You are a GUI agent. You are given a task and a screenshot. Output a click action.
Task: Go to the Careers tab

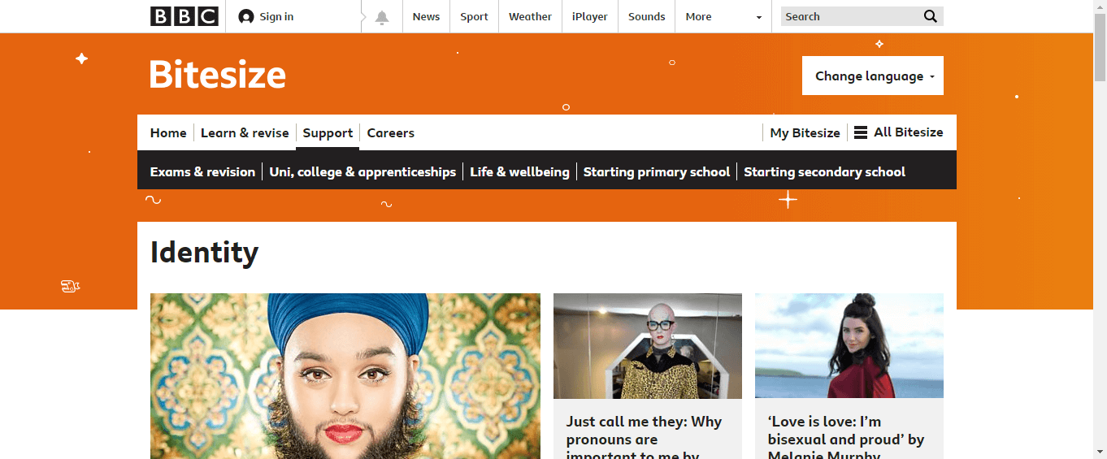pyautogui.click(x=390, y=132)
